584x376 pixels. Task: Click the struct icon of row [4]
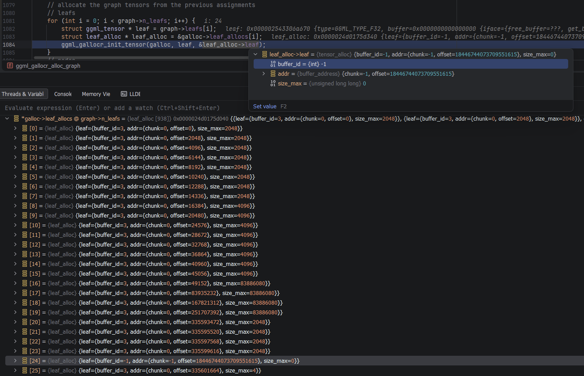tap(25, 167)
